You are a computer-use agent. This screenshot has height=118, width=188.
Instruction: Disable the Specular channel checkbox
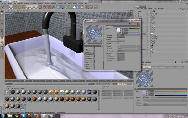94,68
